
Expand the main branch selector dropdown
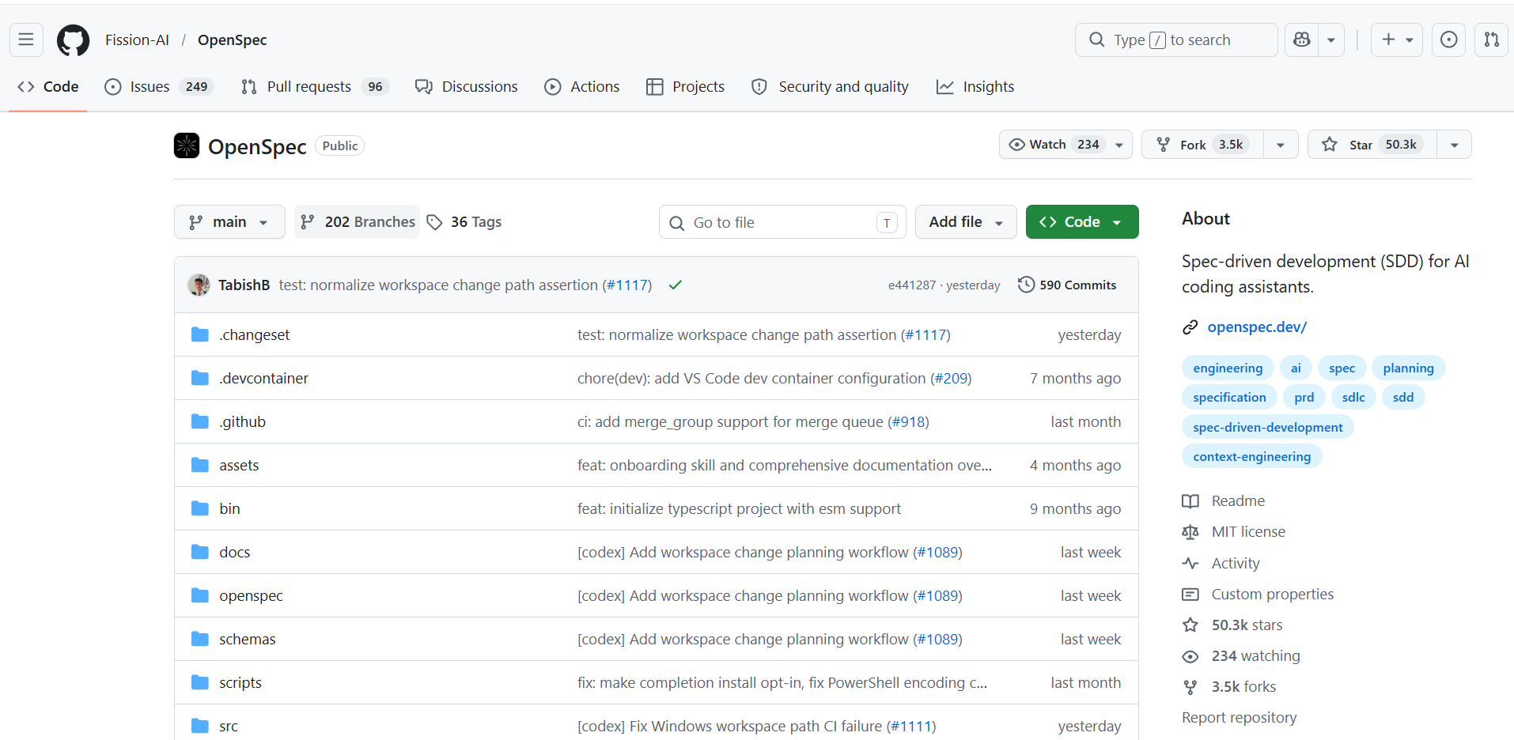[x=229, y=222]
